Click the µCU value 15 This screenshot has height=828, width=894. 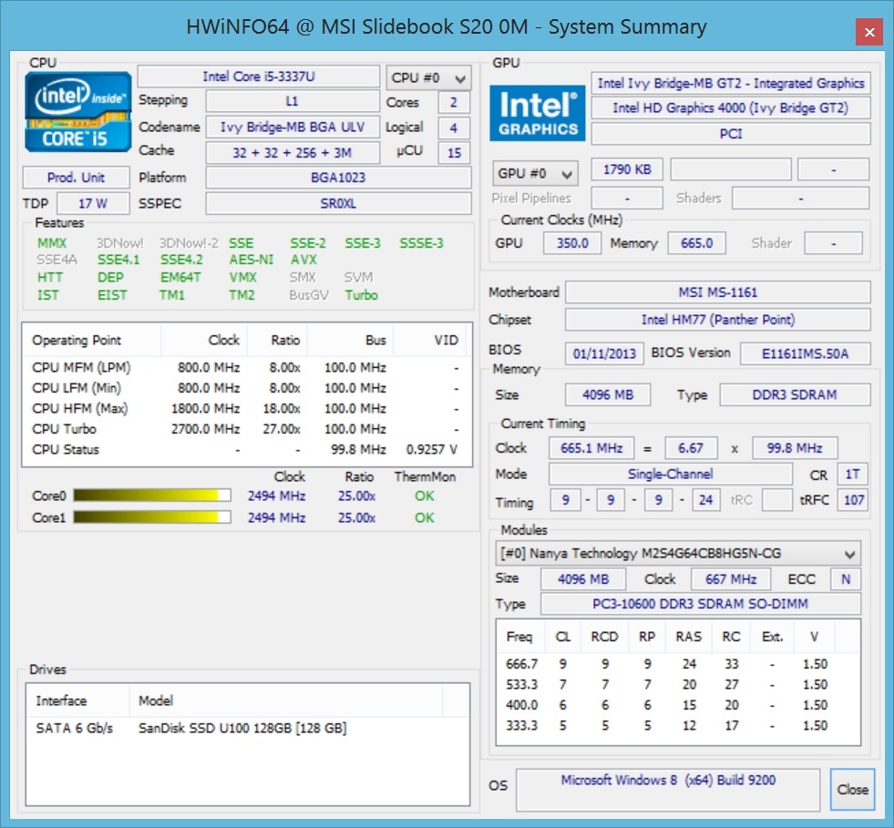pos(454,153)
